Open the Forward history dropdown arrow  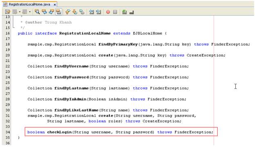[30, 12]
